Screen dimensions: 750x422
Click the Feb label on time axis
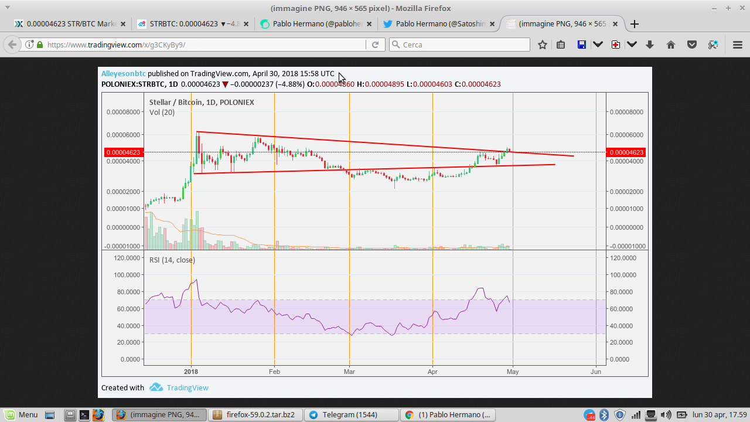tap(274, 371)
